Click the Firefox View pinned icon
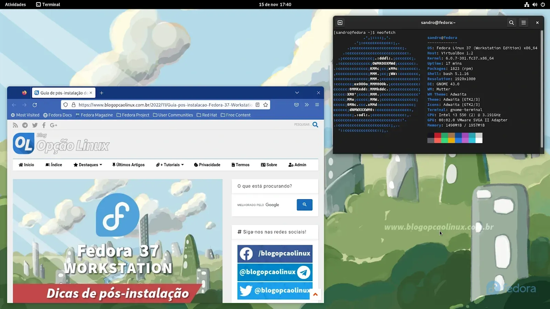 [x=24, y=93]
